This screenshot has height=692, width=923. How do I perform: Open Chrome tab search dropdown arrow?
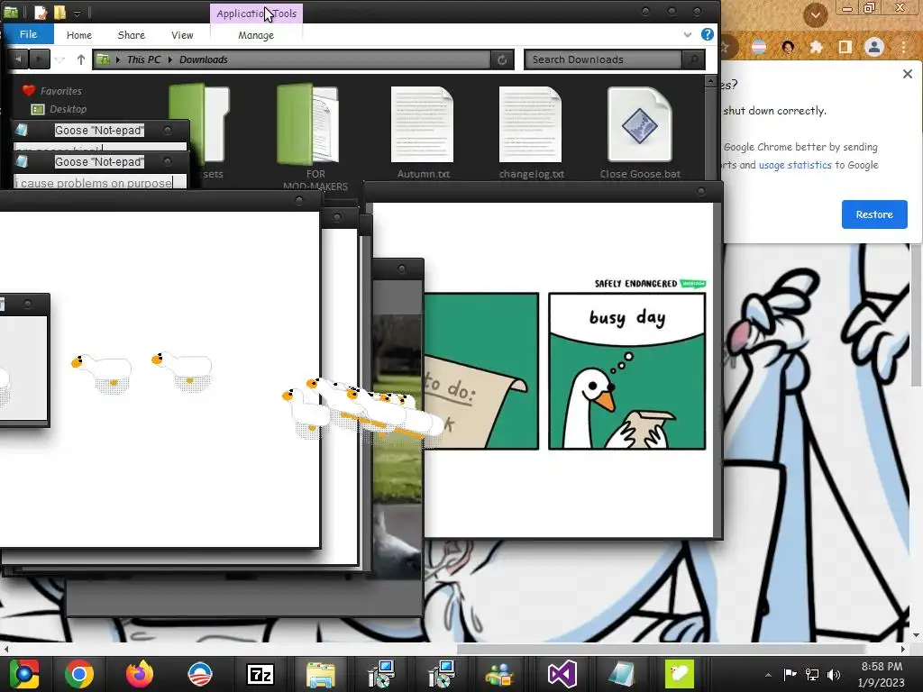(x=815, y=14)
